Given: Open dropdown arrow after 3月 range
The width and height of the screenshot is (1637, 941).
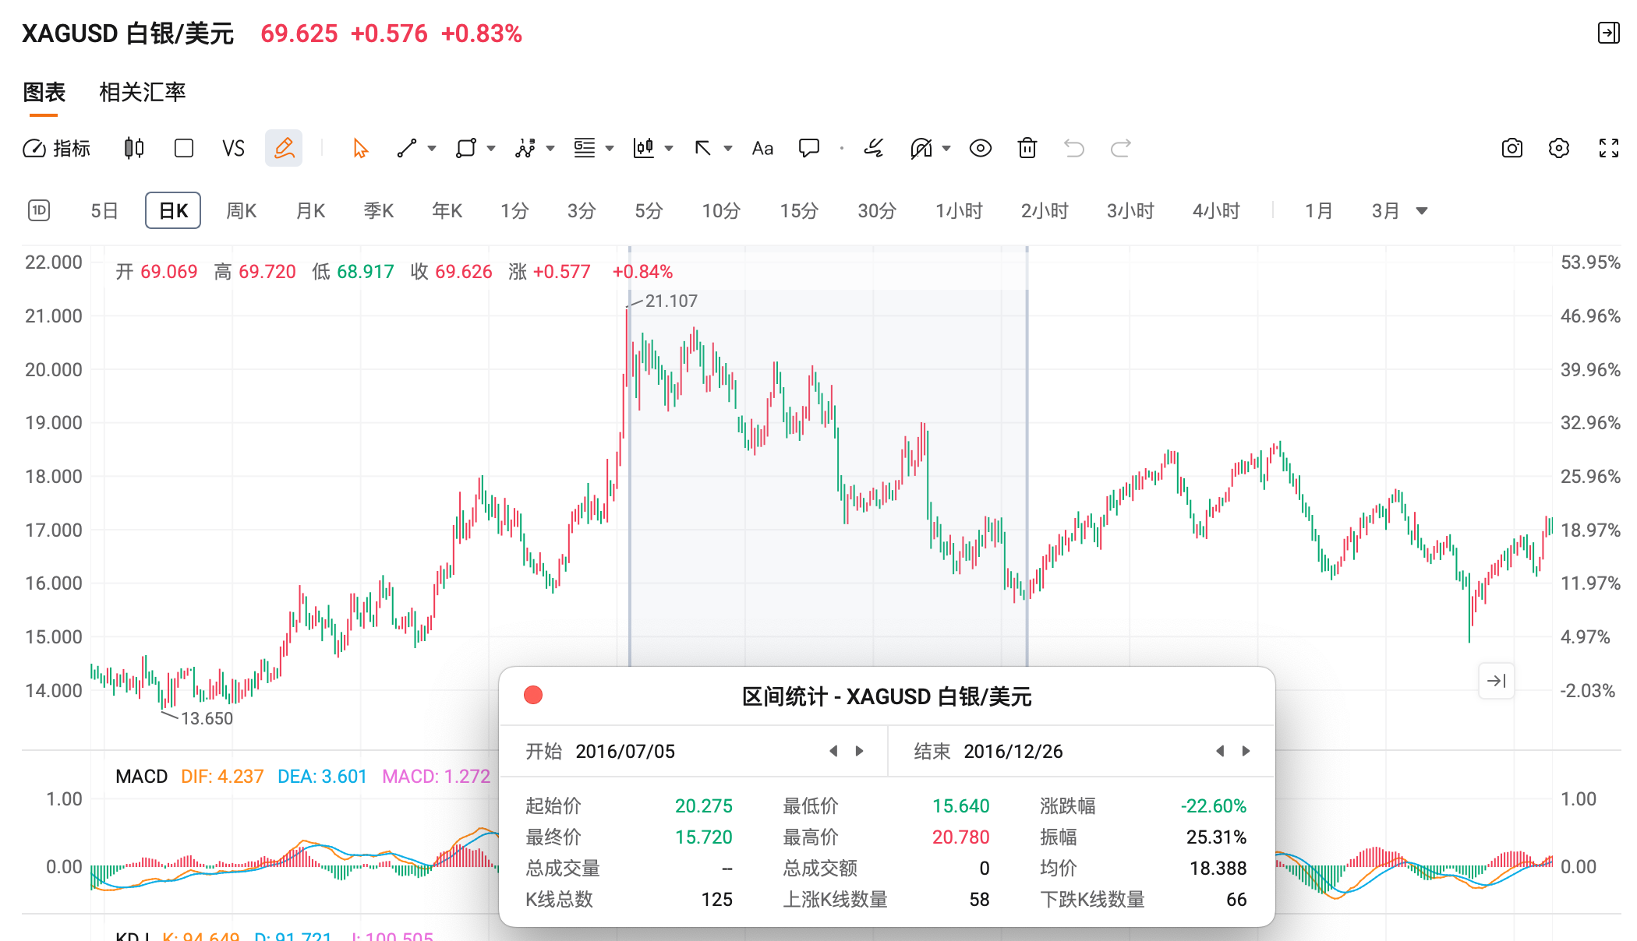Looking at the screenshot, I should tap(1422, 210).
